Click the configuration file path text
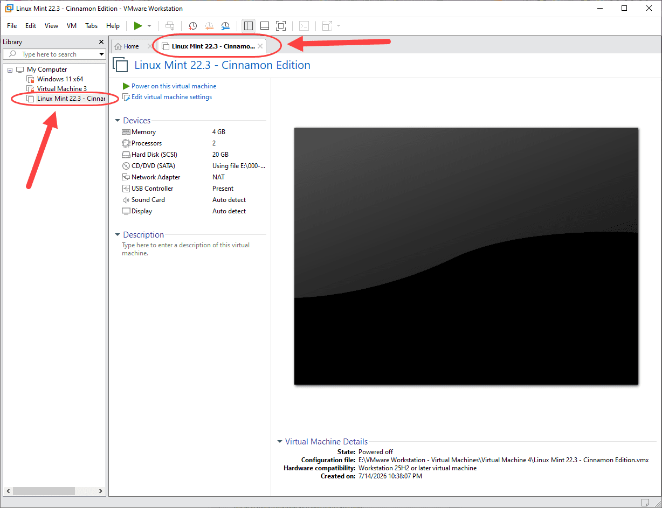This screenshot has height=508, width=662. click(x=504, y=460)
